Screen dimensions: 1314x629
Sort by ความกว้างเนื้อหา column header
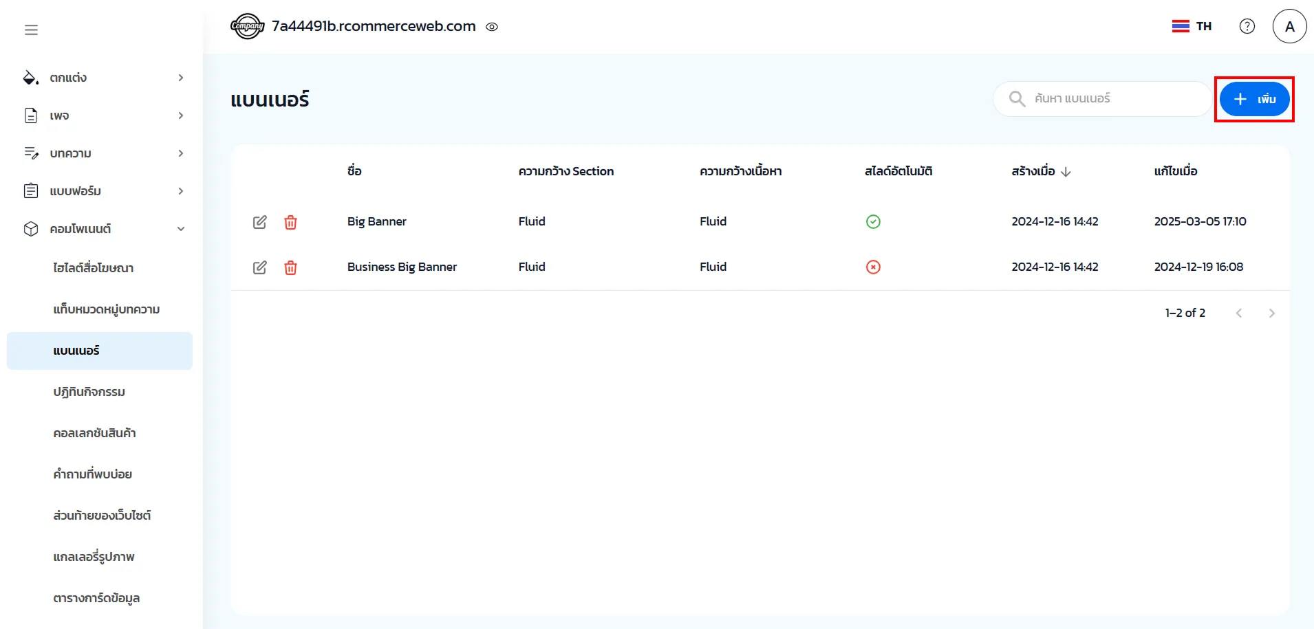point(741,171)
